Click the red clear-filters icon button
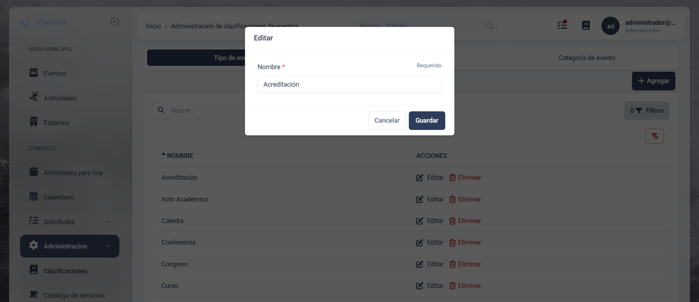This screenshot has height=302, width=699. tap(654, 136)
